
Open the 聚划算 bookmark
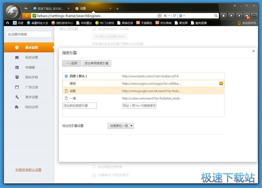[181, 23]
